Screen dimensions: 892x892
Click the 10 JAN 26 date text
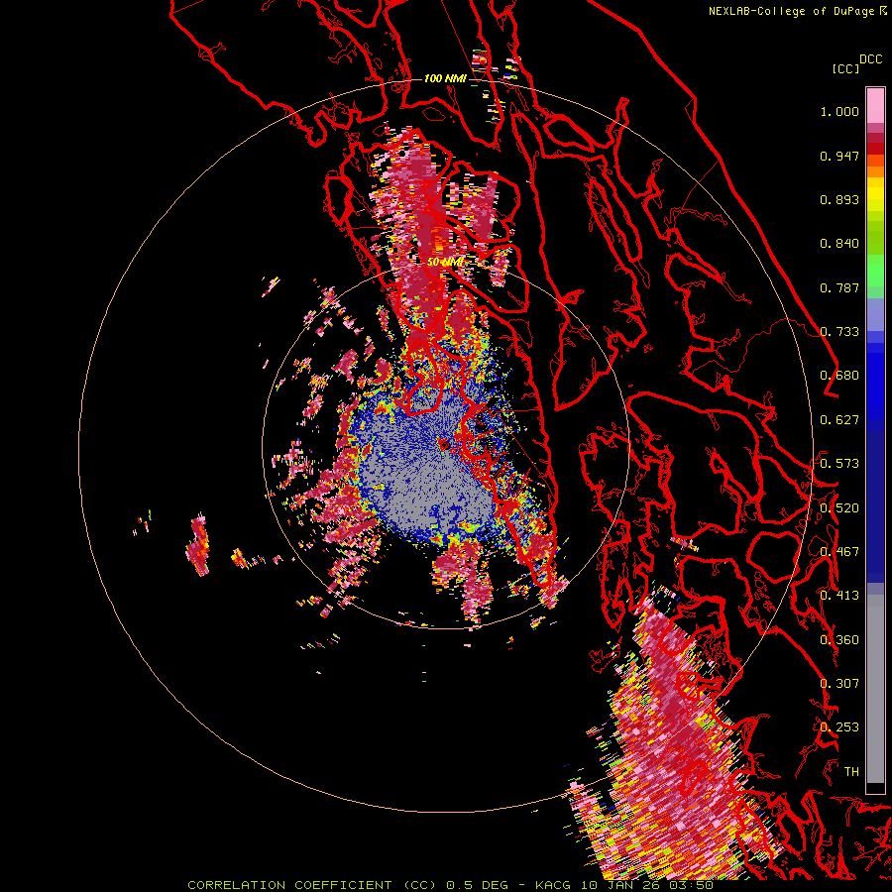pyautogui.click(x=620, y=885)
